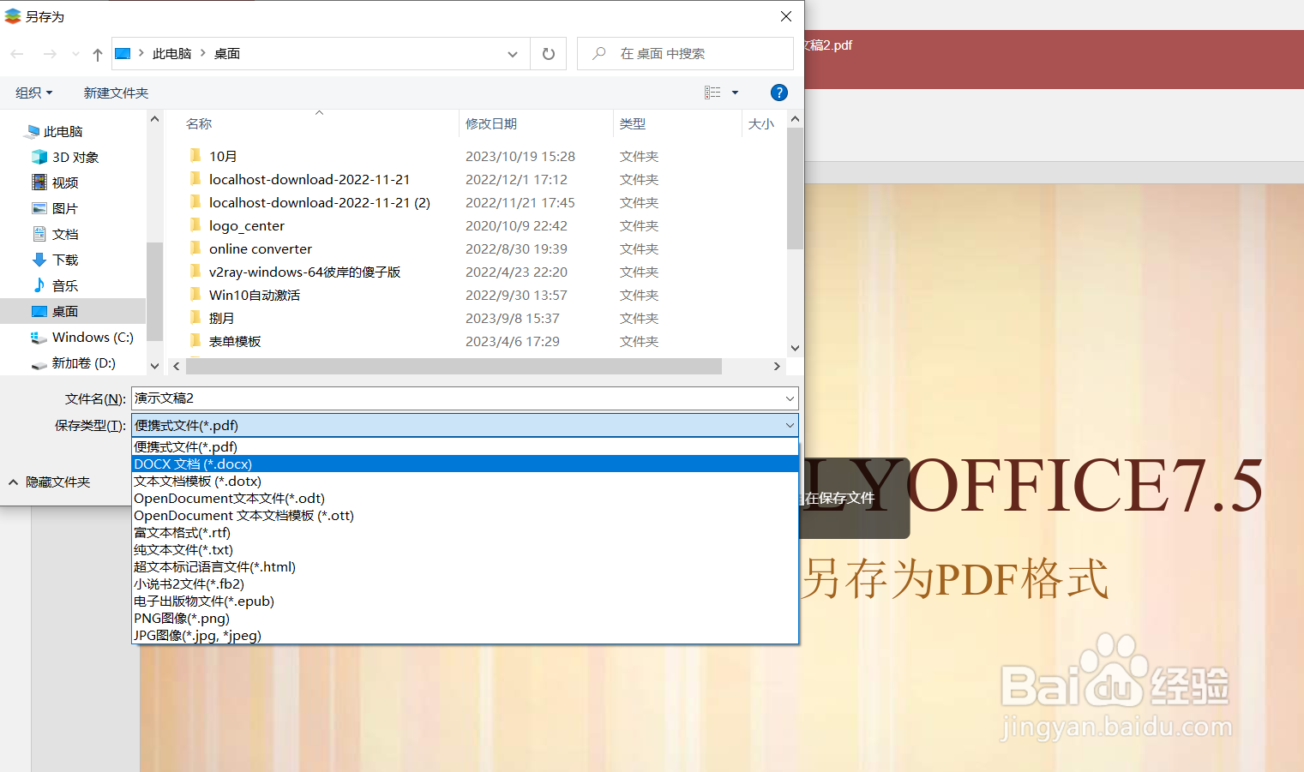Choose DOCX 文档 (*.docx) option

466,464
